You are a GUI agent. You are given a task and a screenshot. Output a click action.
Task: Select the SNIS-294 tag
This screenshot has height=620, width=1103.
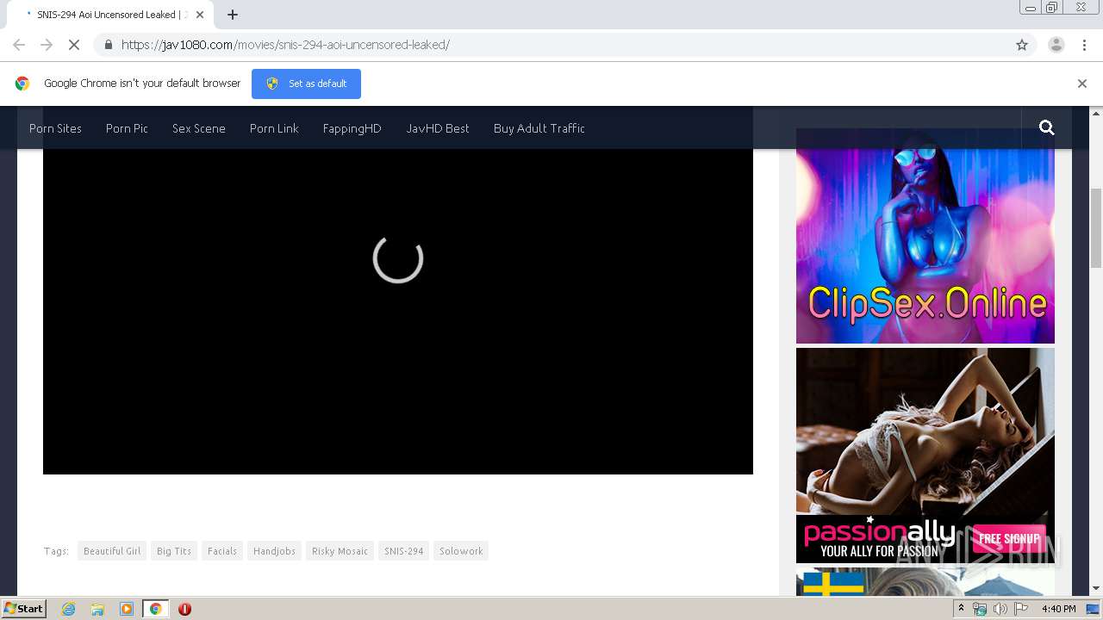coord(403,551)
